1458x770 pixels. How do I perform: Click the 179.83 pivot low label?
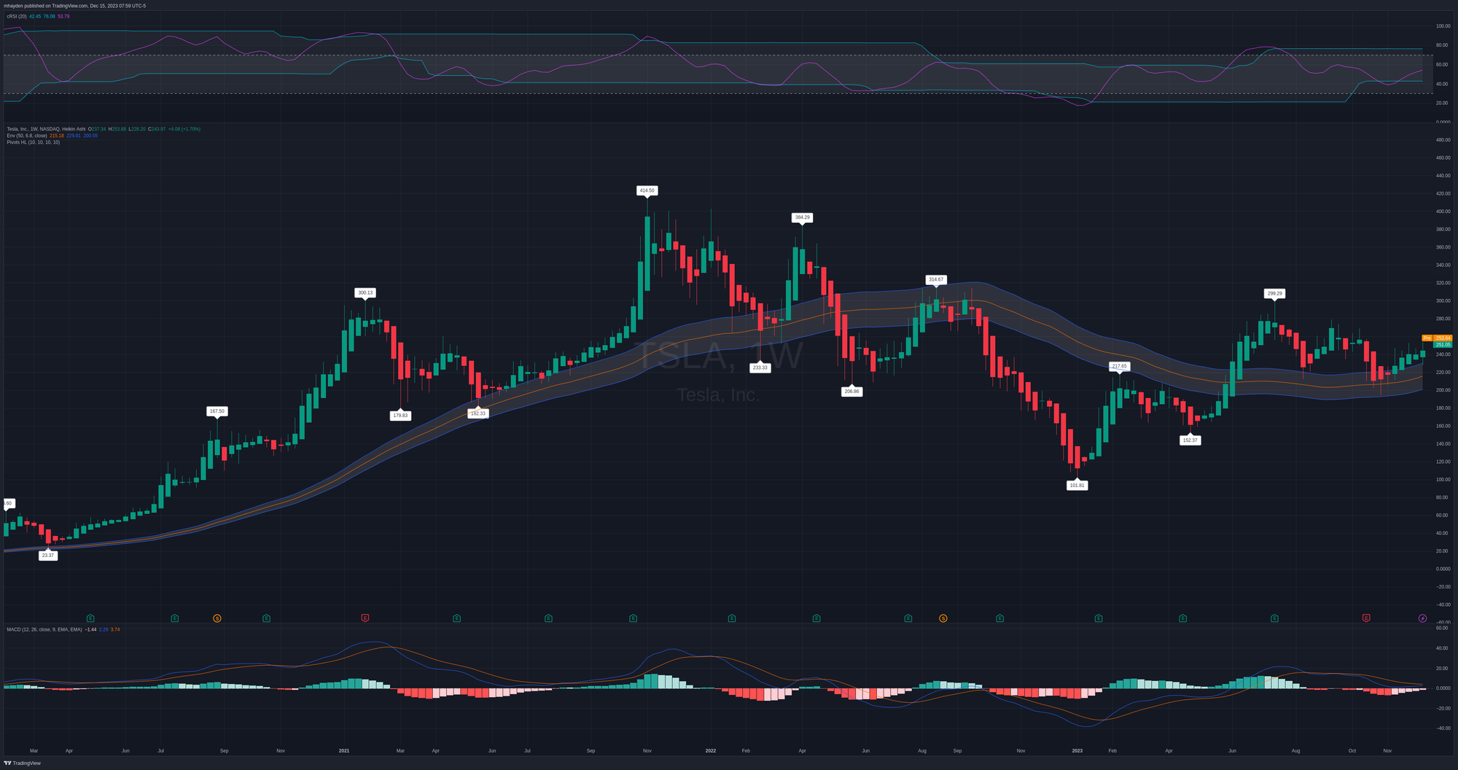(401, 416)
